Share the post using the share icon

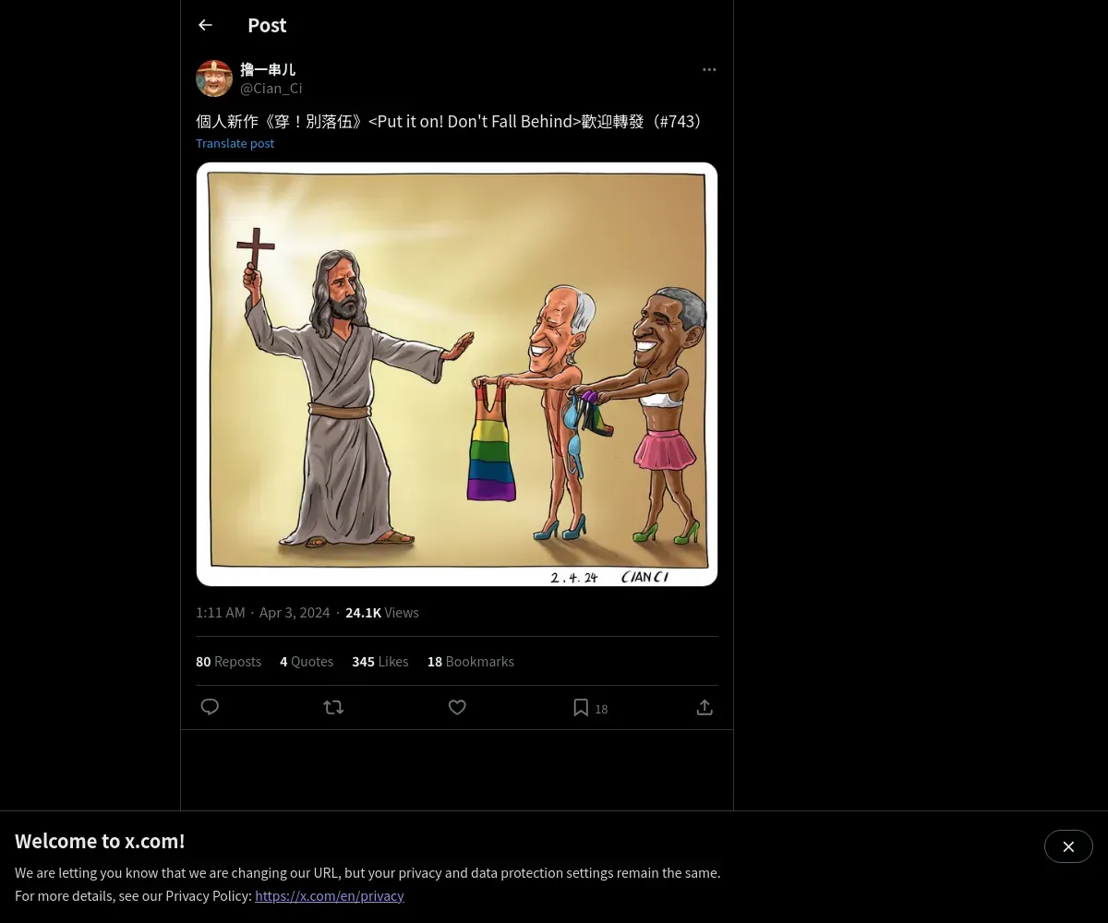pyautogui.click(x=705, y=707)
